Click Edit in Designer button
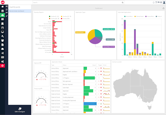 pyautogui.click(x=20, y=110)
